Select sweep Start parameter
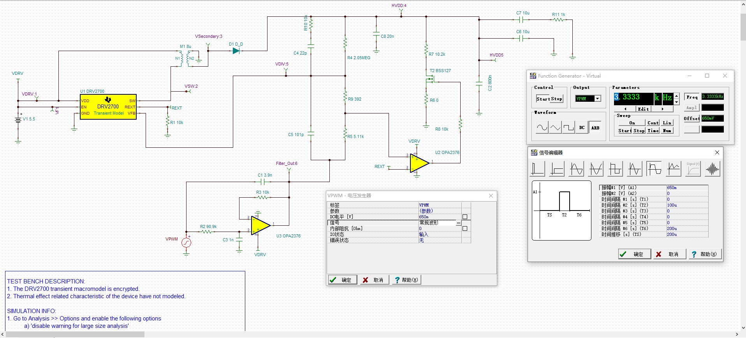746x338 pixels. click(625, 131)
